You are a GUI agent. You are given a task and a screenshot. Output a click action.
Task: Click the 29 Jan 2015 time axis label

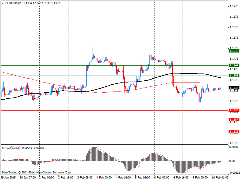(x=8, y=178)
